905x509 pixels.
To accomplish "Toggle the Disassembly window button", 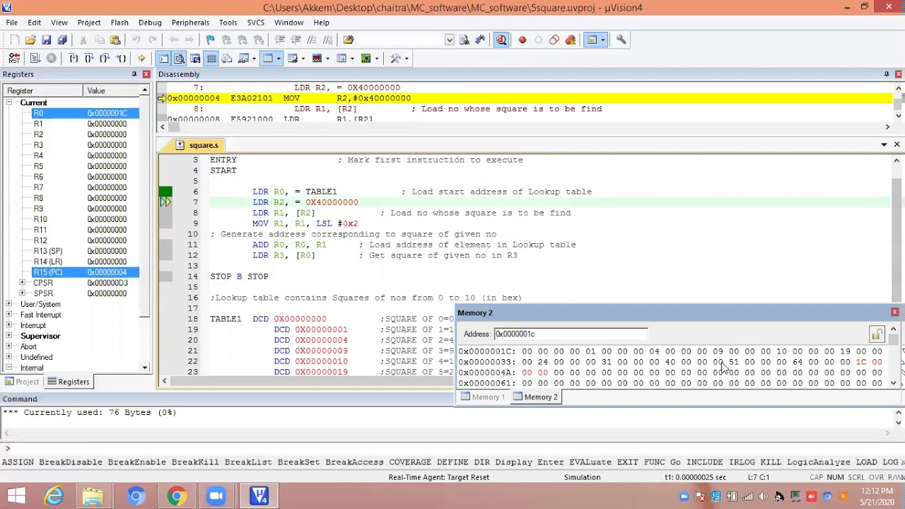I will [179, 59].
